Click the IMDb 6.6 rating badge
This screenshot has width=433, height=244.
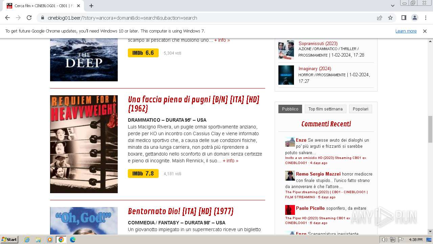143,53
